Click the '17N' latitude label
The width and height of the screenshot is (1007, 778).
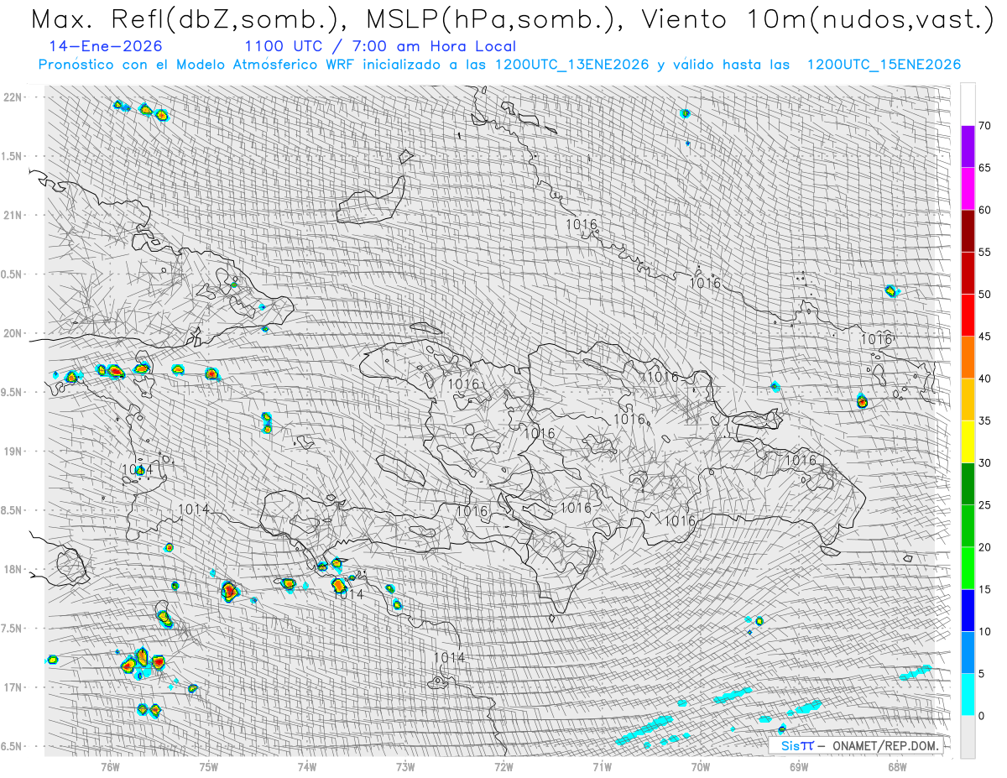coord(13,687)
